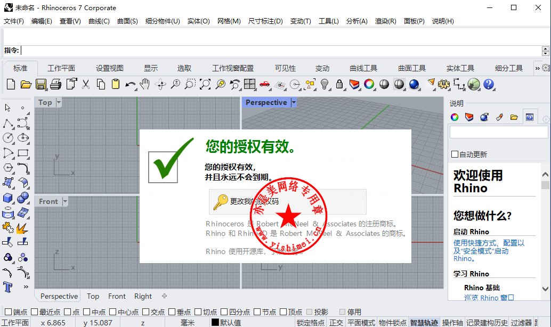
Task: Open Options with the gears icon
Action: click(444, 84)
